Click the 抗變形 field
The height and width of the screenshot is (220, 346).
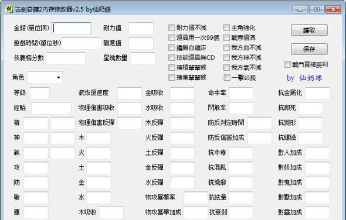310,123
